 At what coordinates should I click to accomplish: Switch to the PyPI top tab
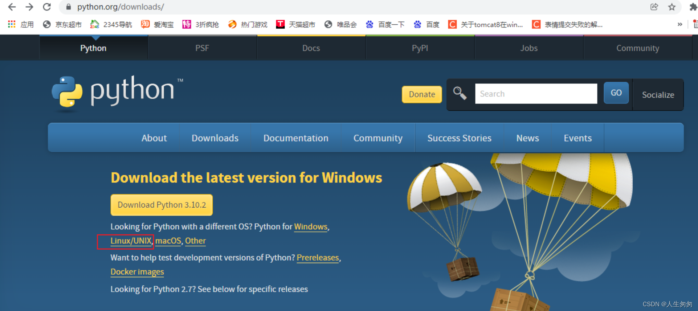coord(420,48)
